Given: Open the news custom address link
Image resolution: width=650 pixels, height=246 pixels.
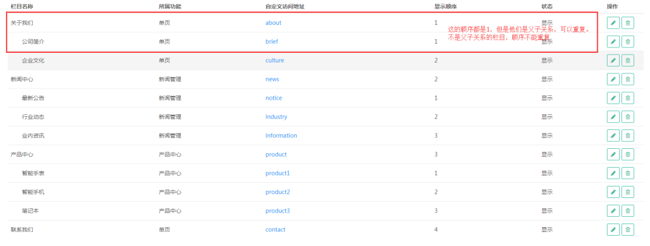Looking at the screenshot, I should [x=272, y=80].
